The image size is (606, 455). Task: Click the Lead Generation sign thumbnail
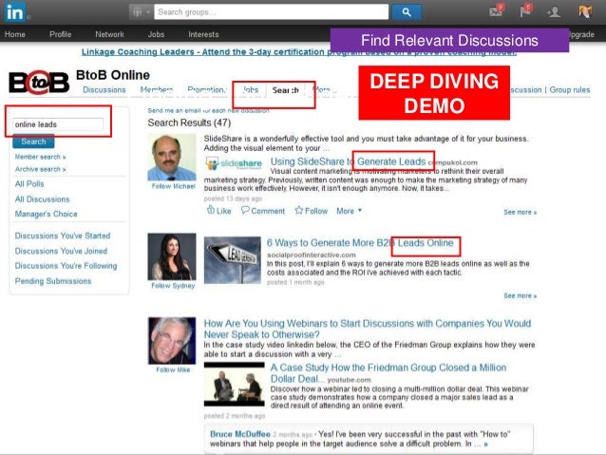233,259
